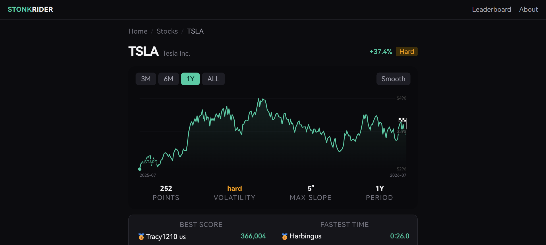Click the gold medal beside Tracy1210

click(x=141, y=237)
